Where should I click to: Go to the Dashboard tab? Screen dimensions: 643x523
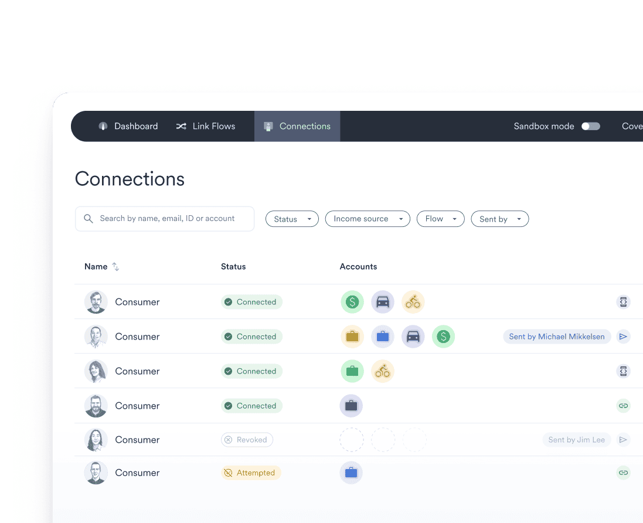(x=128, y=126)
